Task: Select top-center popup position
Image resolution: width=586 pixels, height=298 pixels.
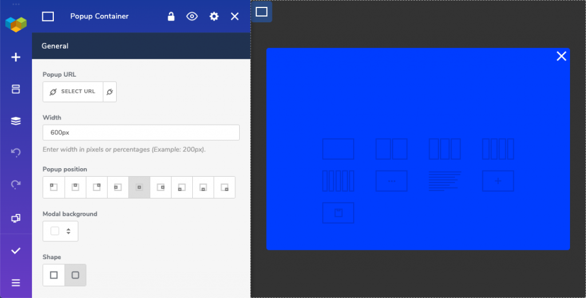Action: click(x=75, y=188)
